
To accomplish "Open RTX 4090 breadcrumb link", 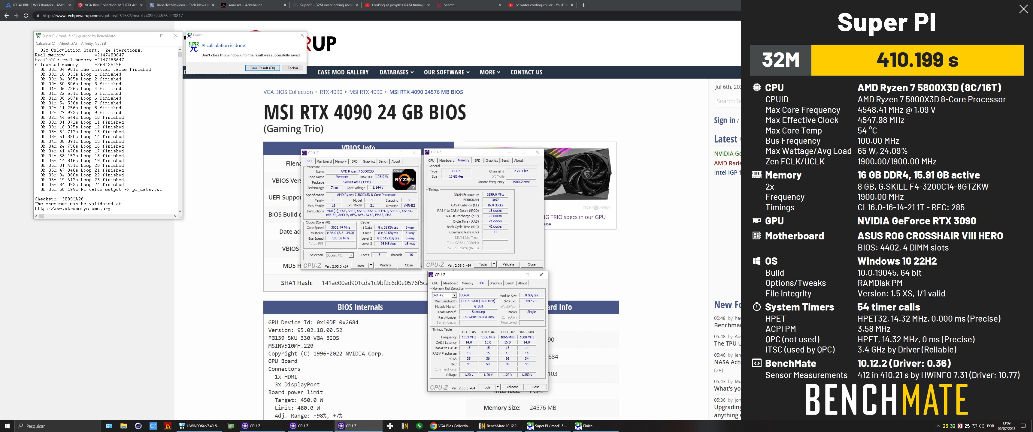I will click(x=331, y=92).
